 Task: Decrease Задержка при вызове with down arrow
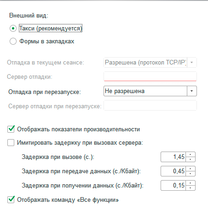tap(191, 159)
